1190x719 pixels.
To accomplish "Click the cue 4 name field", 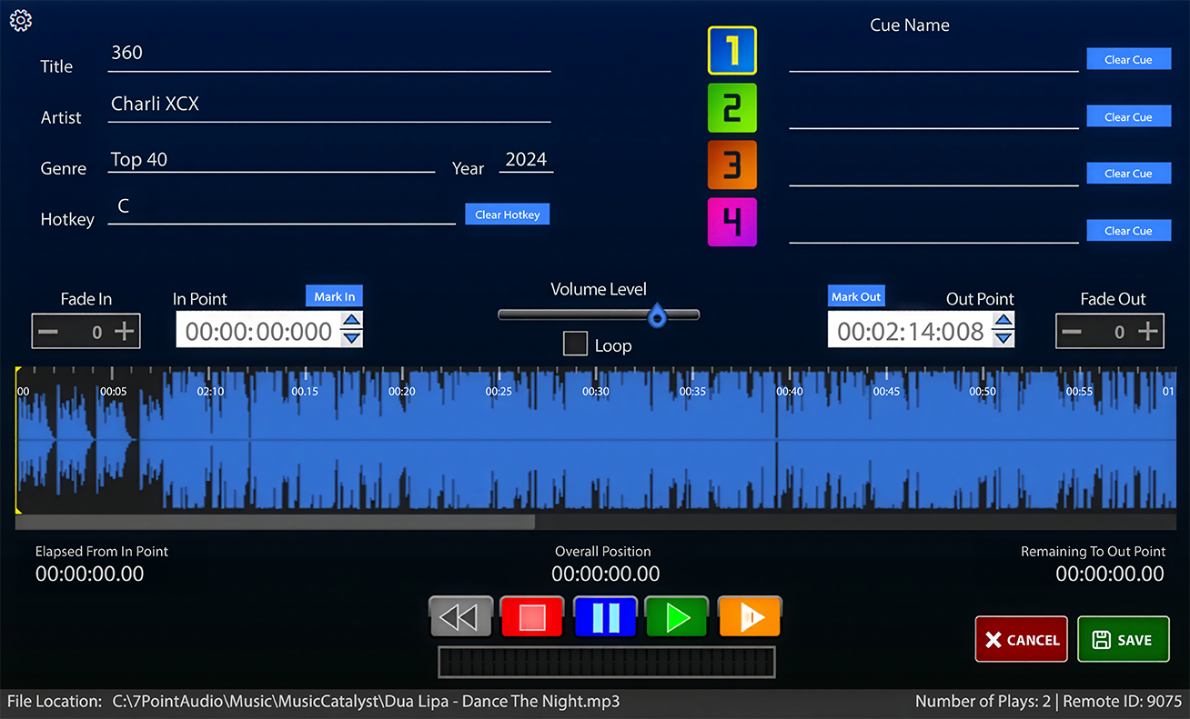I will (x=933, y=228).
